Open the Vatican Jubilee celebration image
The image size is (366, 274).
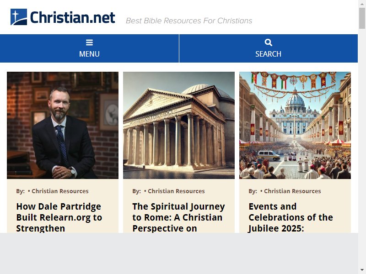click(295, 125)
